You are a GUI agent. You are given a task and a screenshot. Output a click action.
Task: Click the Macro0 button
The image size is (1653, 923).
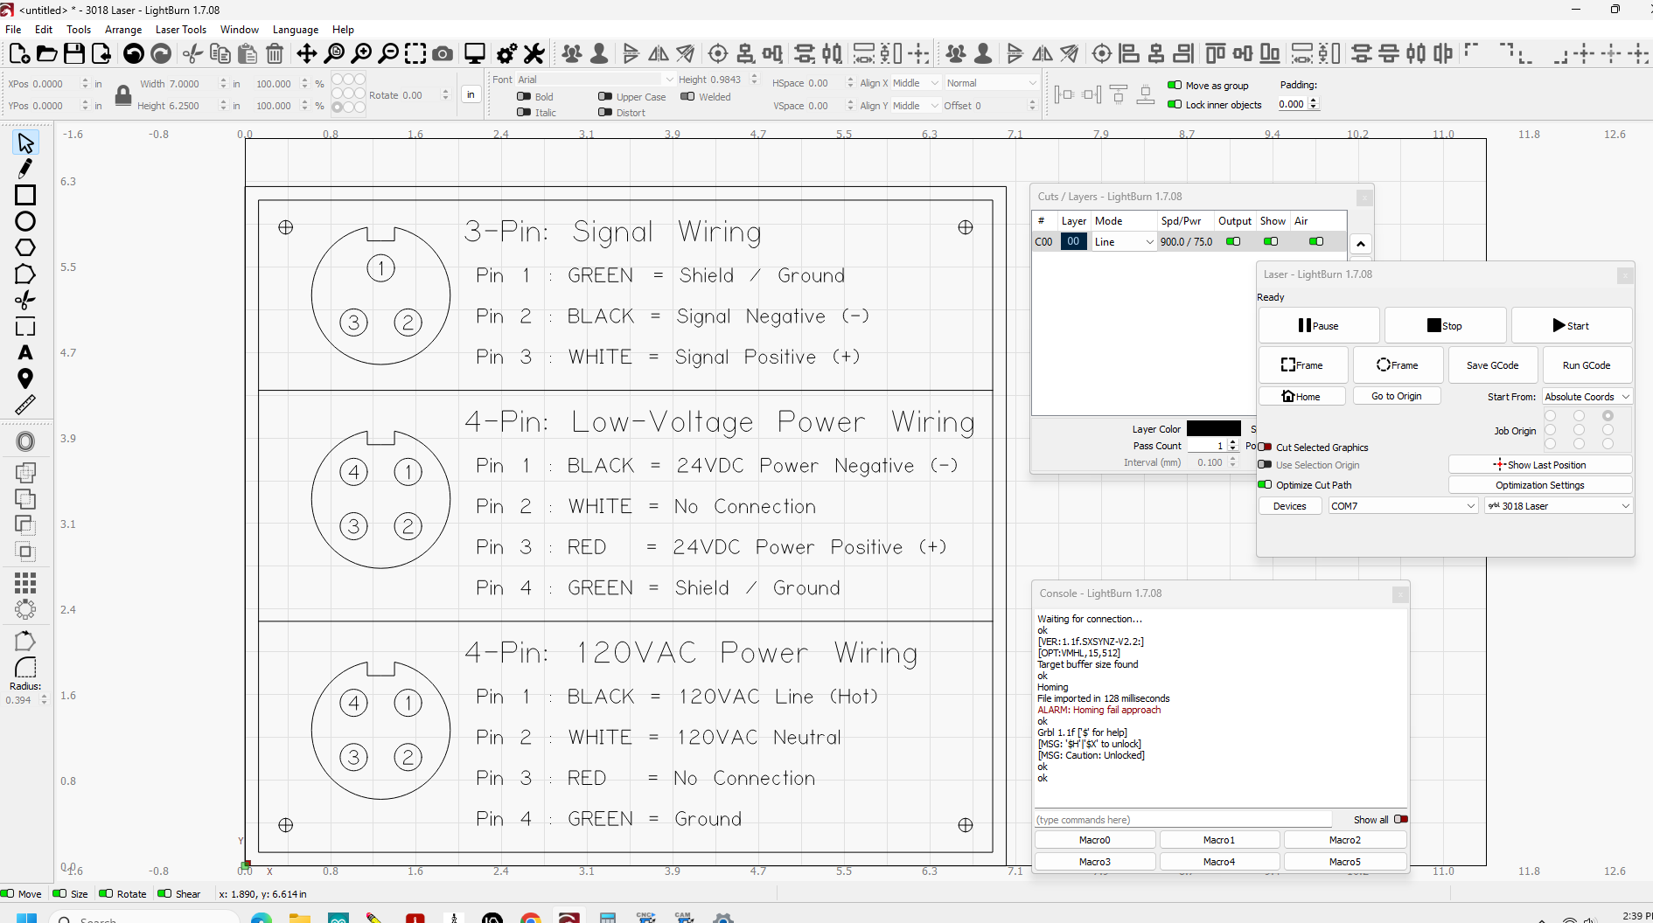[1094, 840]
